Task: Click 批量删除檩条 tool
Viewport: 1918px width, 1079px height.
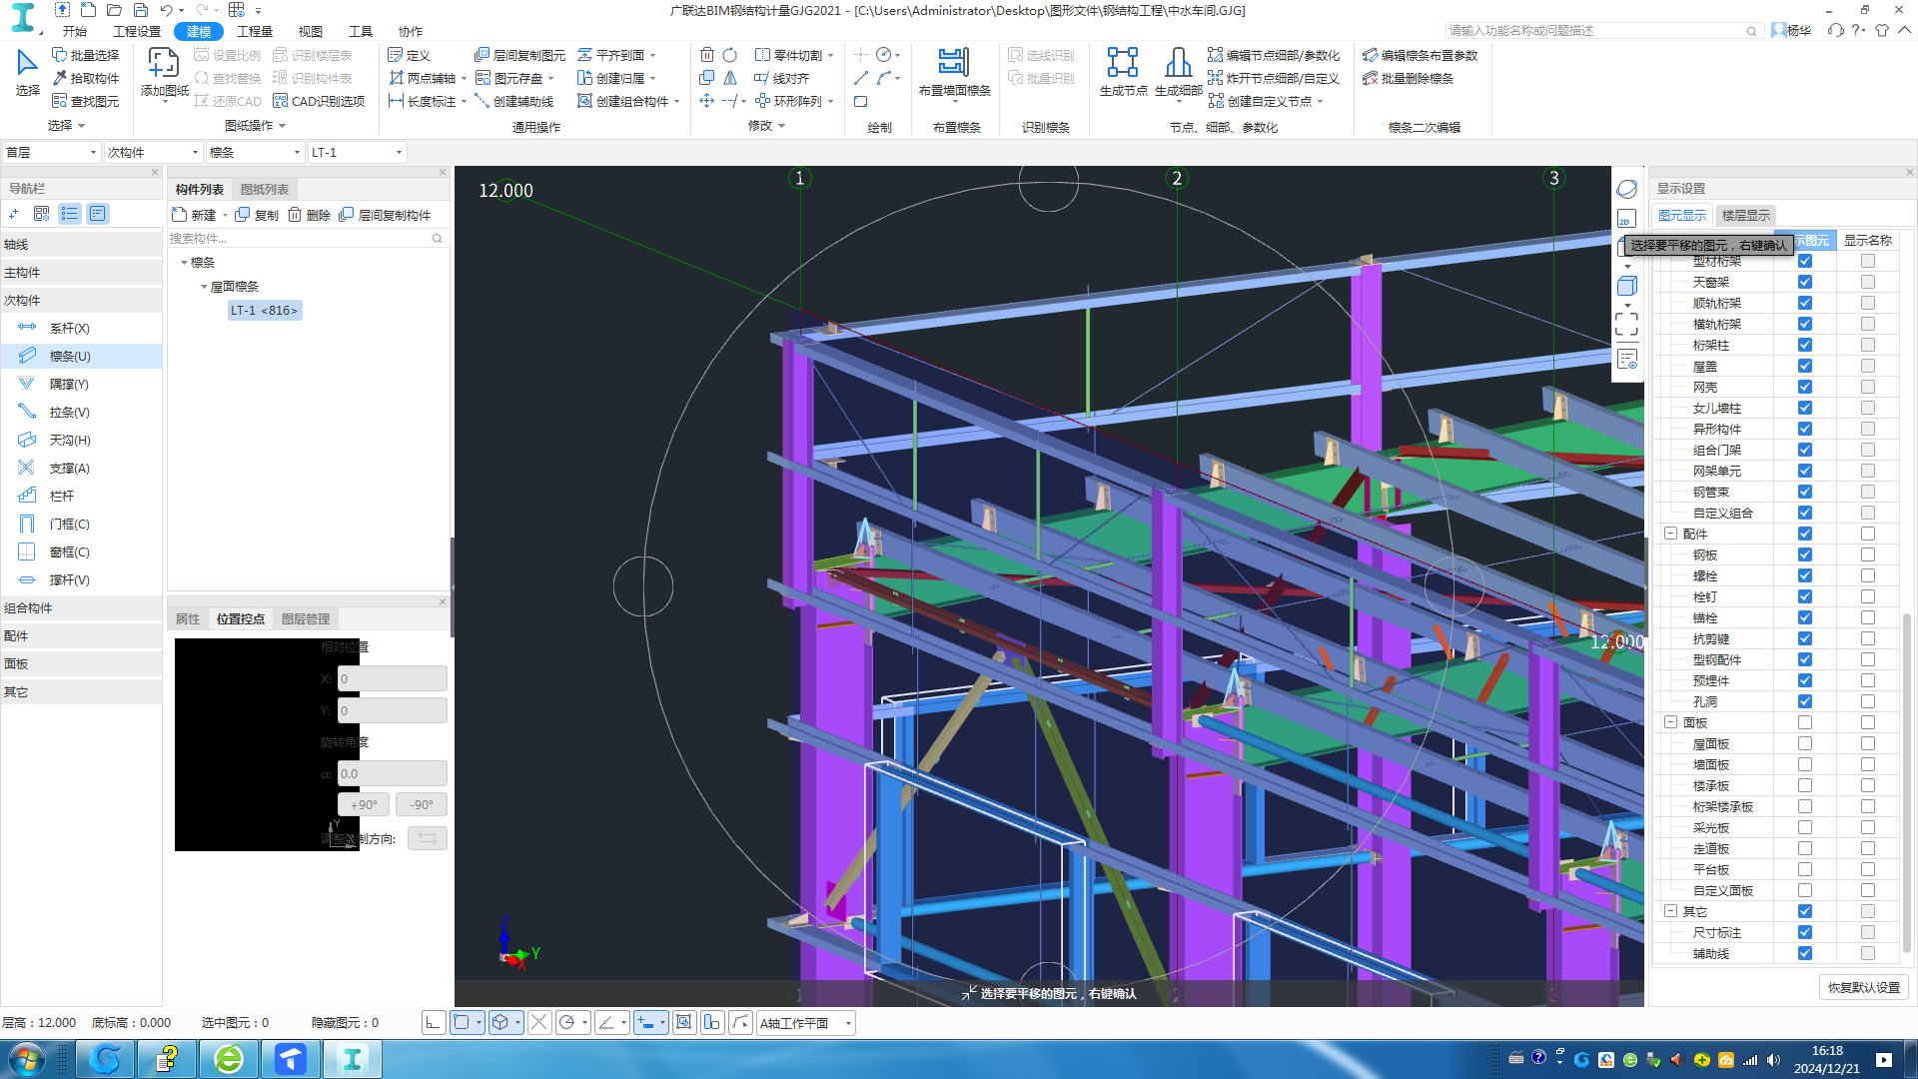Action: pyautogui.click(x=1408, y=78)
